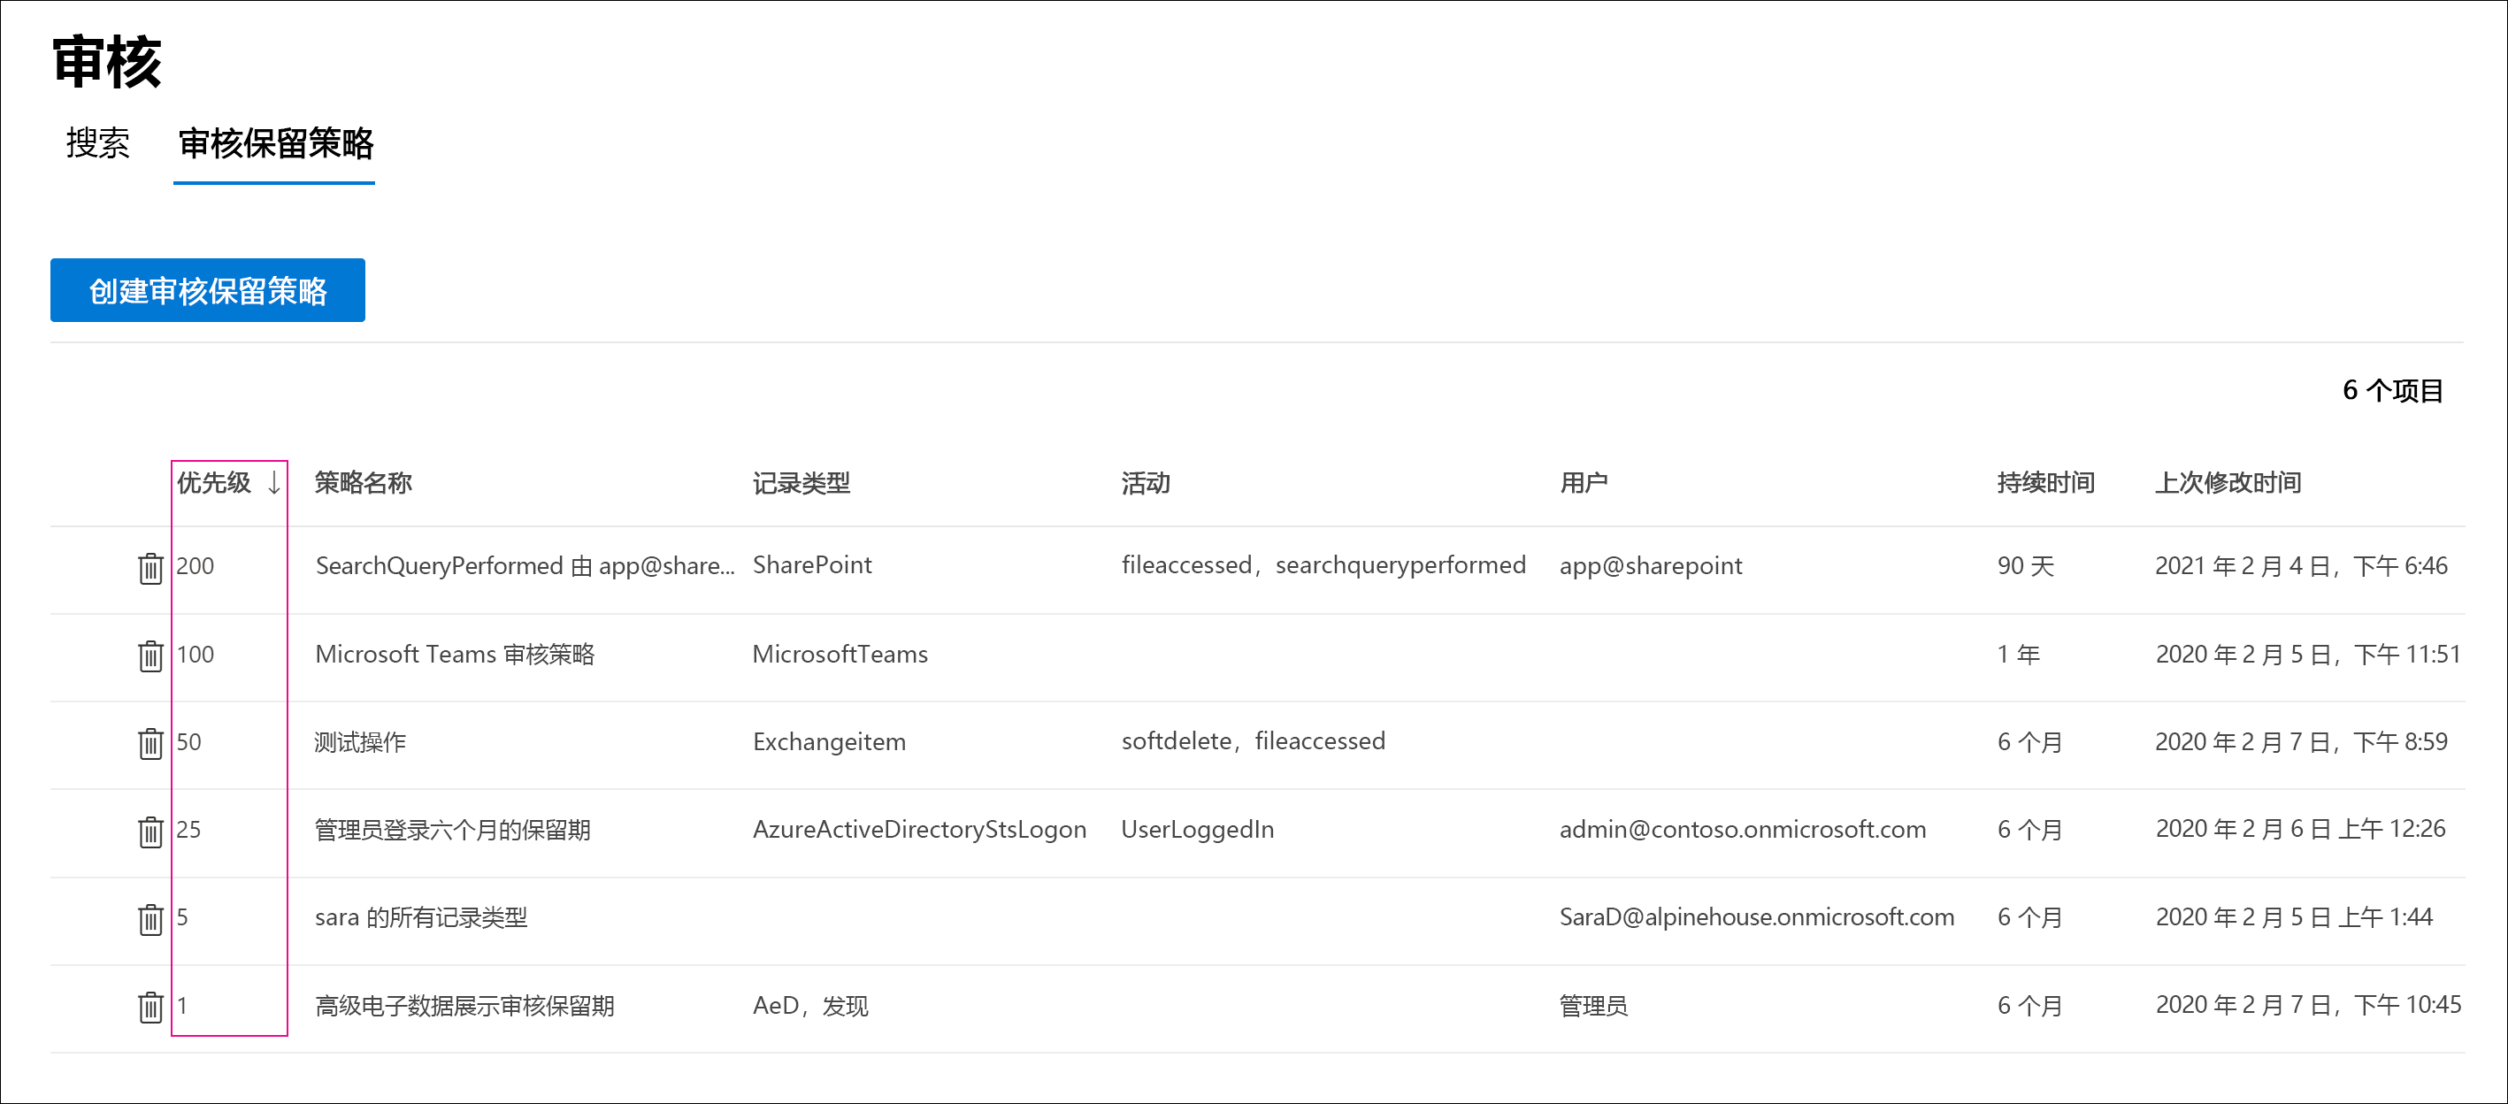Click admin@contoso.onmicrosoft.com user cell
Screen dimensions: 2508x1104
(x=1743, y=830)
